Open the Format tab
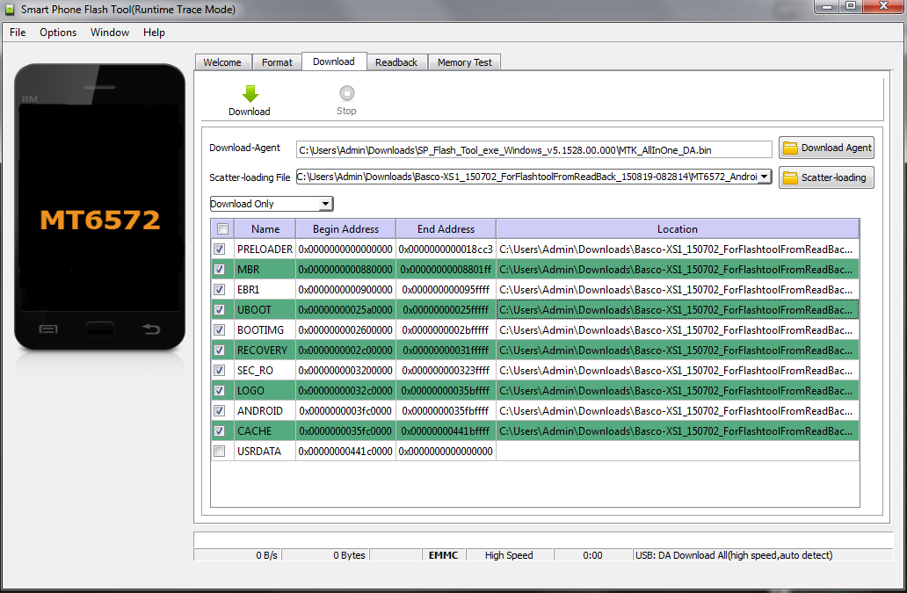The height and width of the screenshot is (593, 907). (277, 62)
